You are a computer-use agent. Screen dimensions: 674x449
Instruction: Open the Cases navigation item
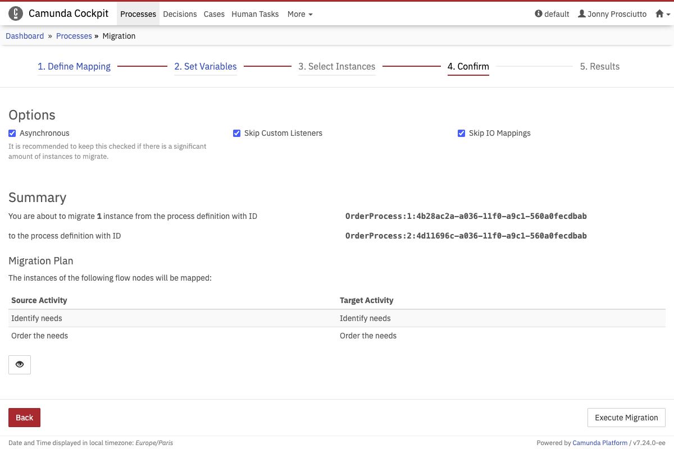tap(214, 14)
